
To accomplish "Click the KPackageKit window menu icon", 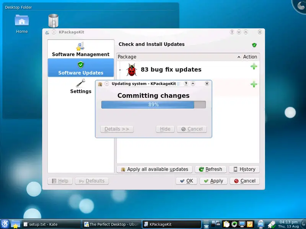I will [x=47, y=32].
